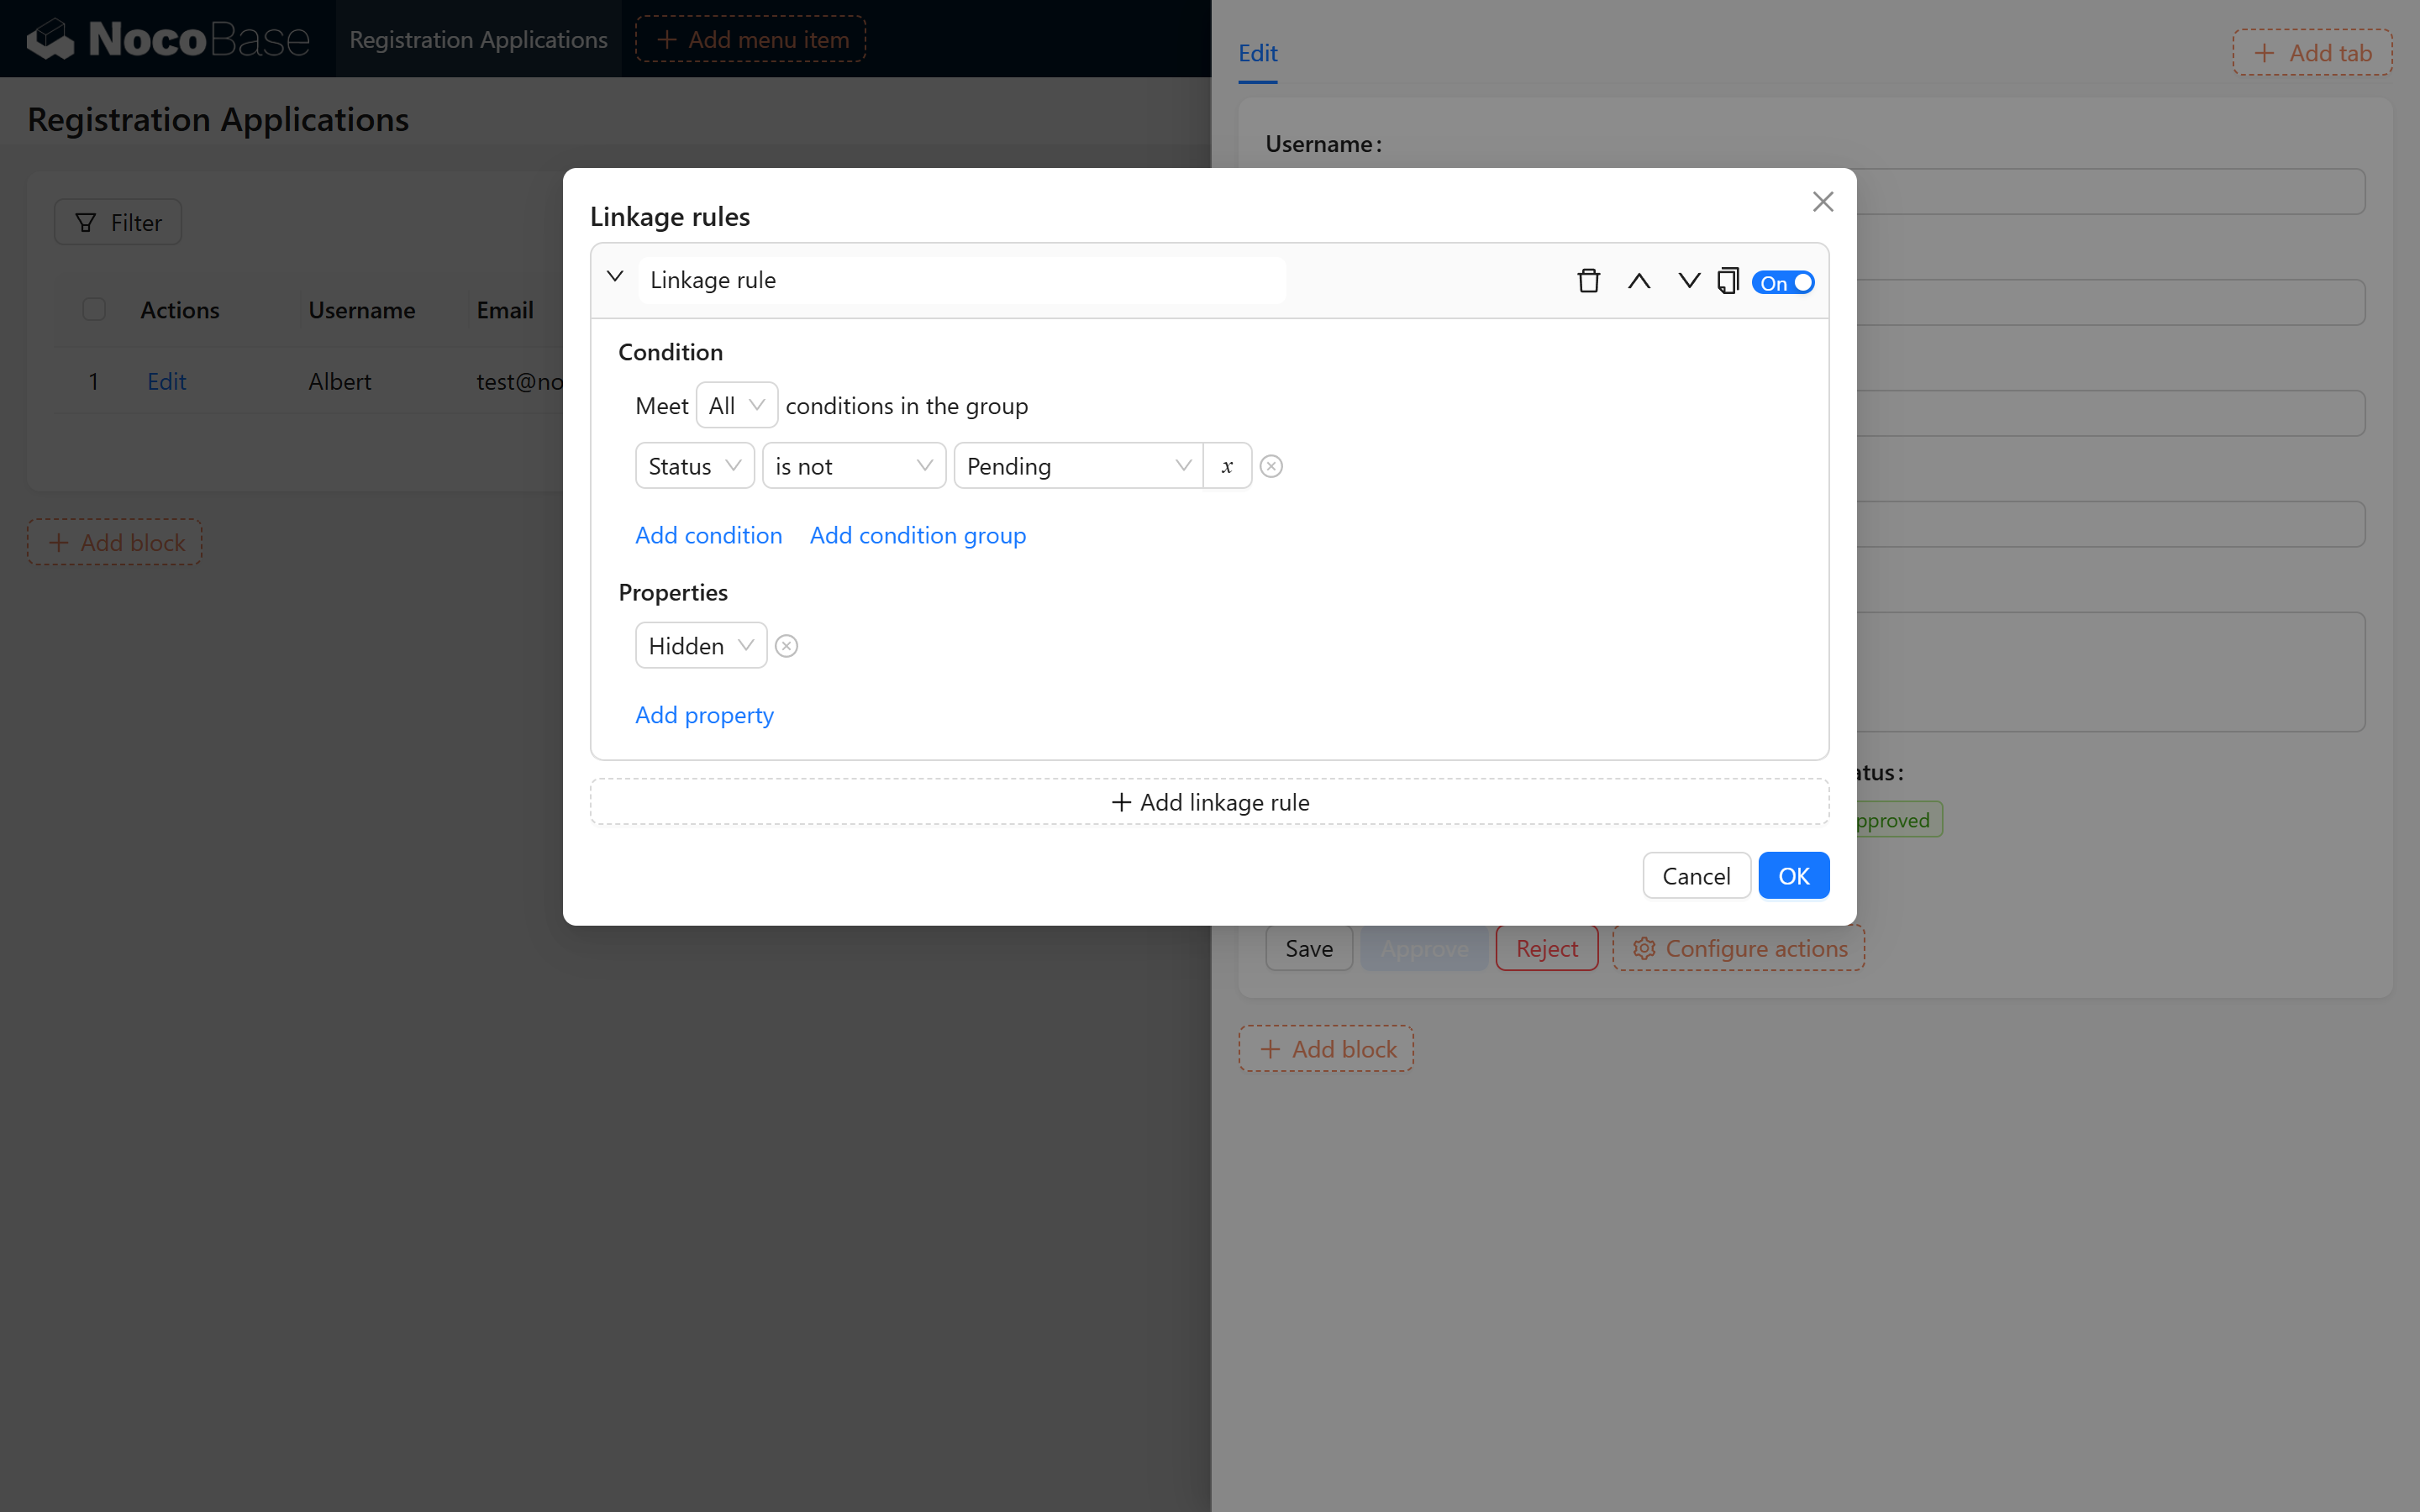
Task: Remove the Hidden property entry
Action: 787,646
